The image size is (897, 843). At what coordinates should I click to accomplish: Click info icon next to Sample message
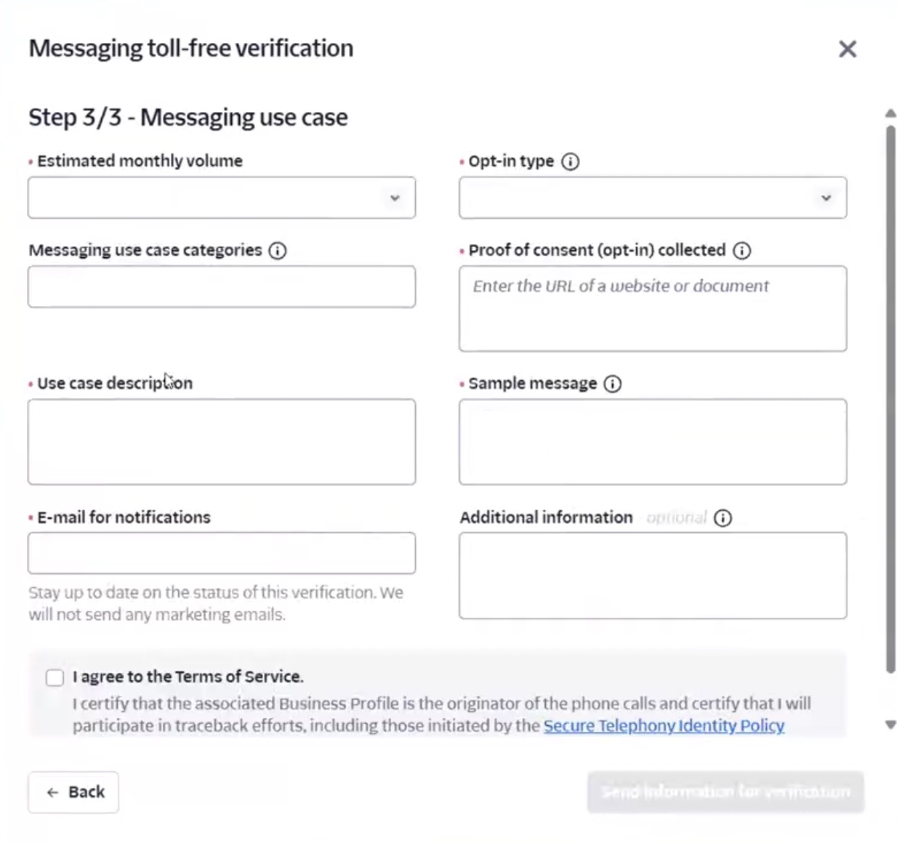[613, 384]
